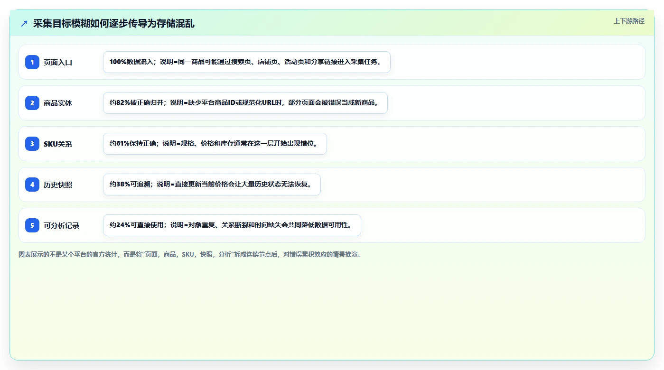The width and height of the screenshot is (664, 370).
Task: Select step badge 2 for 商品实体
Action: pos(32,103)
